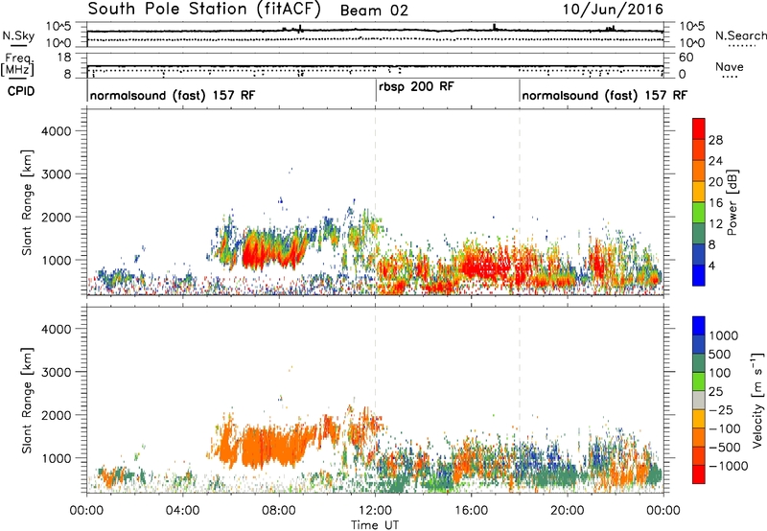Image resolution: width=767 pixels, height=531 pixels.
Task: Click the "04:00" time axis label
Action: tap(183, 511)
